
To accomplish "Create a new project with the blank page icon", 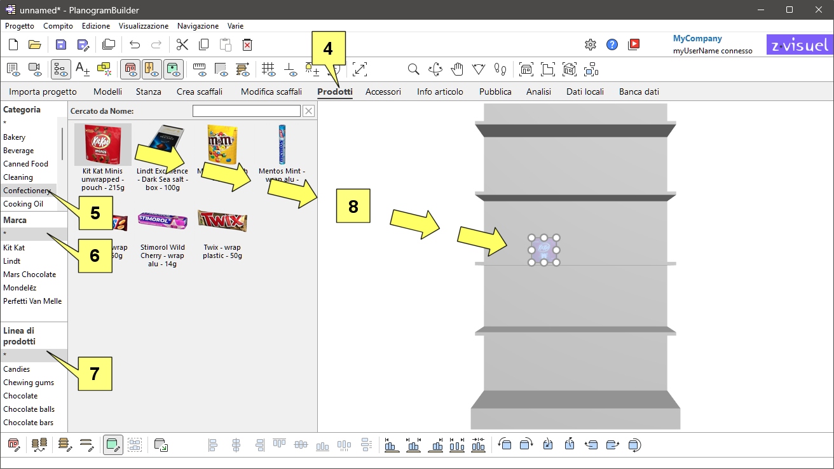I will [13, 44].
